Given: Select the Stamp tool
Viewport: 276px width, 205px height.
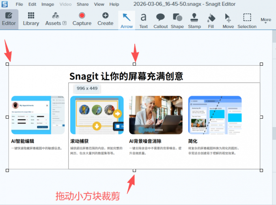Looking at the screenshot, I should click(194, 21).
